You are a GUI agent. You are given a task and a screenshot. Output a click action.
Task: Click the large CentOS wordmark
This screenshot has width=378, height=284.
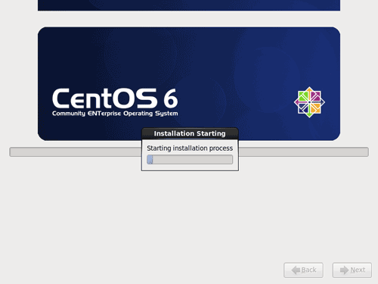pos(104,98)
